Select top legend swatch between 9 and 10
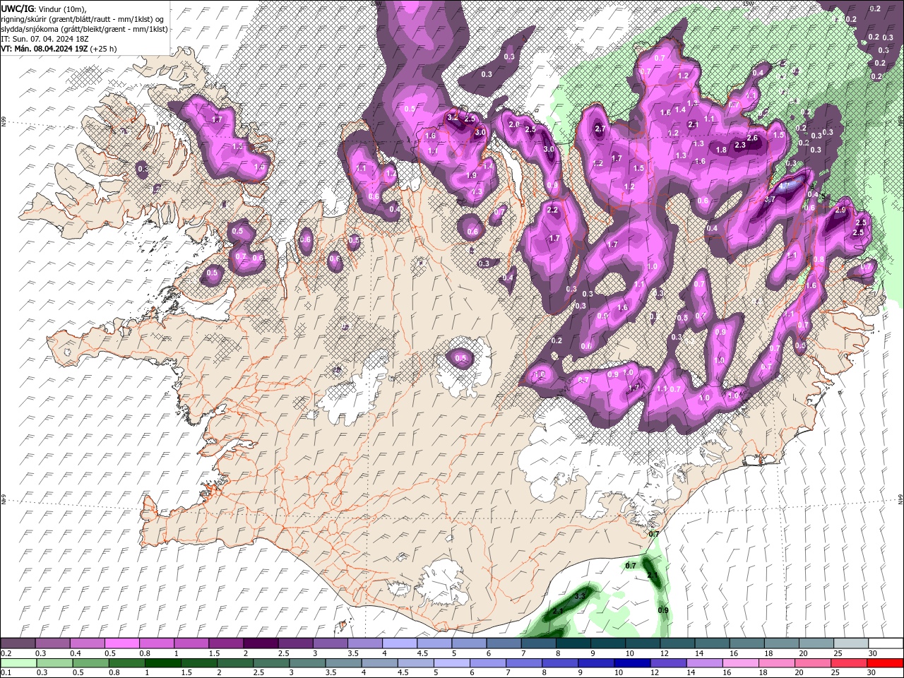Screen dimensions: 904x678 point(609,643)
